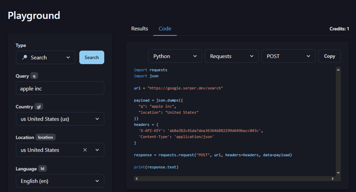The width and height of the screenshot is (356, 192).
Task: Click the horizontal scrollbar track under code
Action: [x=235, y=178]
